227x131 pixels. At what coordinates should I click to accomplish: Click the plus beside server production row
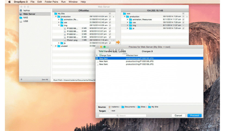187,17
